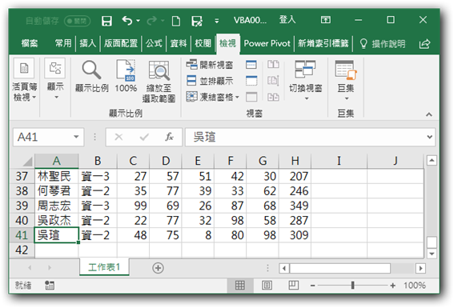Open ribbon display options icon

pyautogui.click(x=326, y=20)
